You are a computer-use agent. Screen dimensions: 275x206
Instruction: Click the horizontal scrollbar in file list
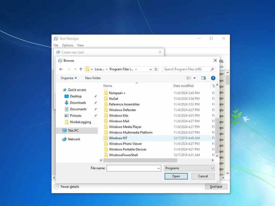(140, 160)
